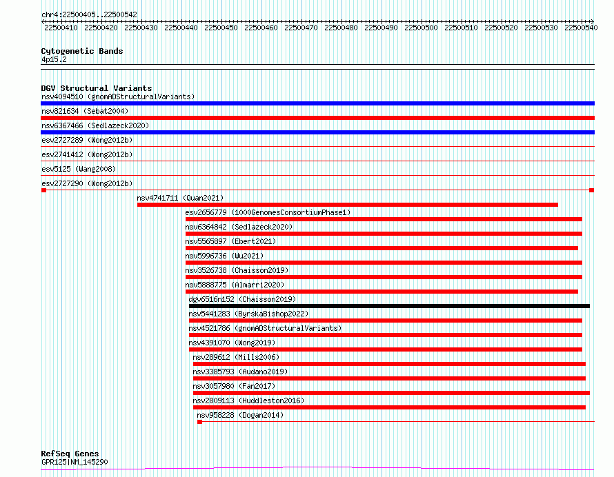Select the nsv958228 (Dogan2014) label
Viewport: 614px width, 477px height.
(240, 415)
